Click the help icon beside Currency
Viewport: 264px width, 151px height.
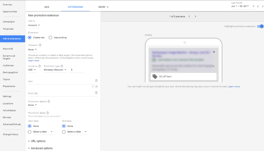(x=40, y=66)
